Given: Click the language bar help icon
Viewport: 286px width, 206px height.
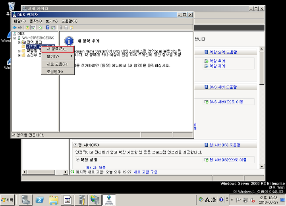Looking at the screenshot, I should coord(221,199).
